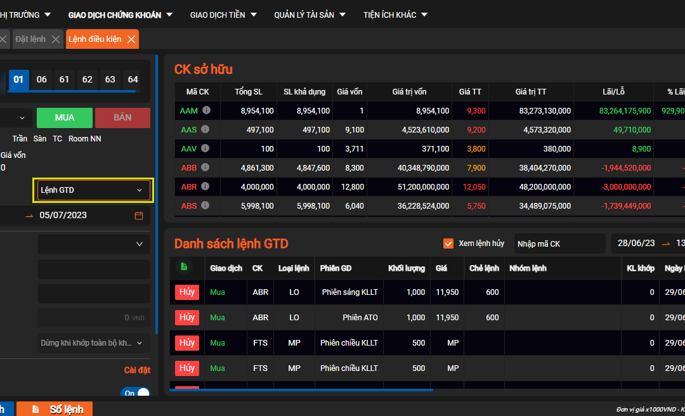Close the Lệnh điều kiện tab
This screenshot has height=416, width=685.
[x=131, y=39]
